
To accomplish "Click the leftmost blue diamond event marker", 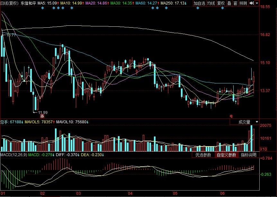I will point(42,8).
